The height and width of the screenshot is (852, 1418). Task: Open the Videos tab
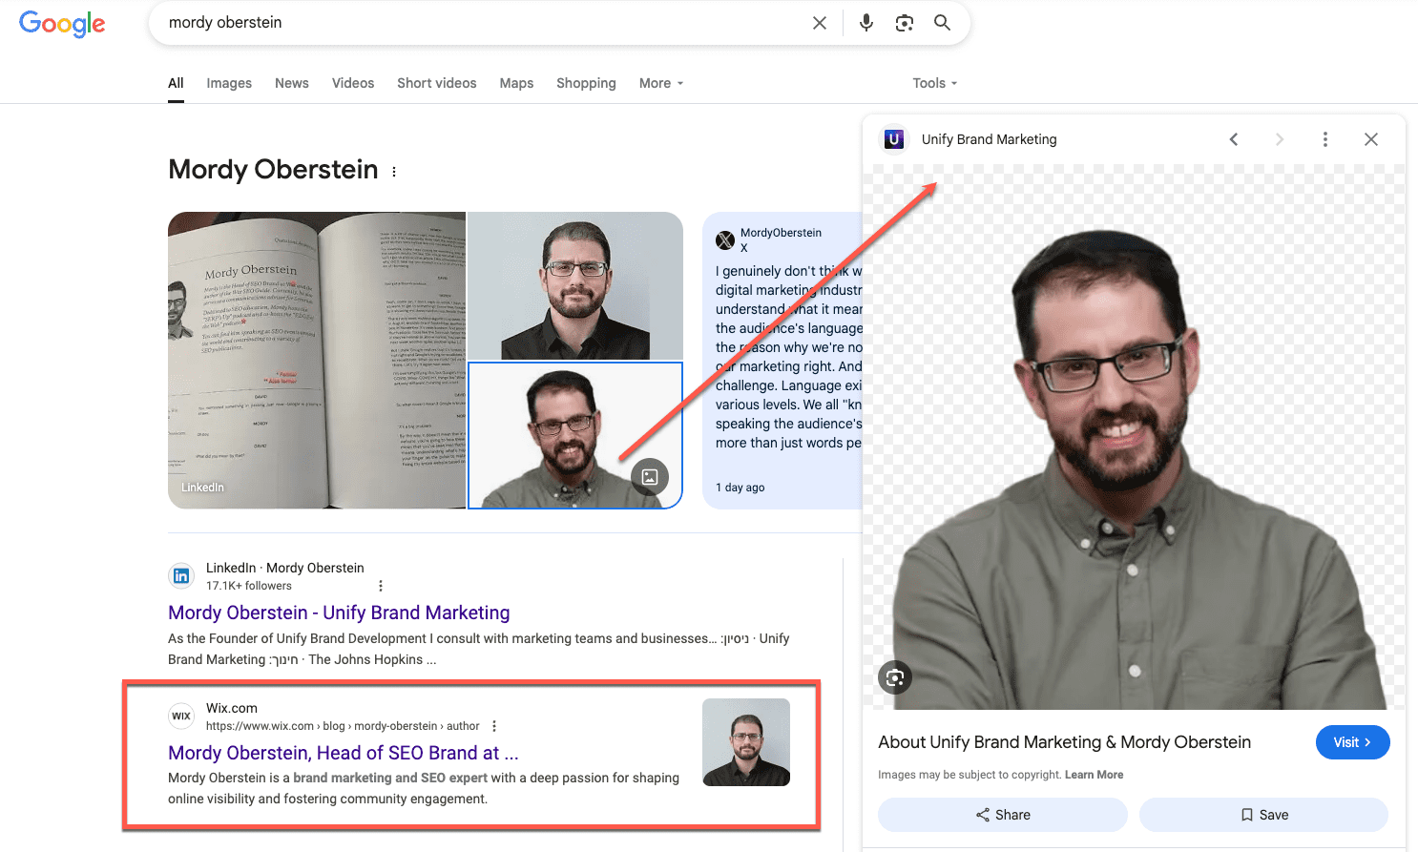(x=353, y=83)
